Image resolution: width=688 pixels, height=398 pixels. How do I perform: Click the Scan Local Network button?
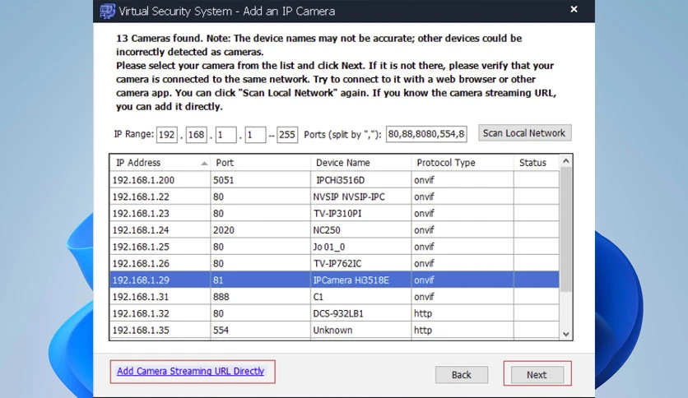tap(524, 133)
